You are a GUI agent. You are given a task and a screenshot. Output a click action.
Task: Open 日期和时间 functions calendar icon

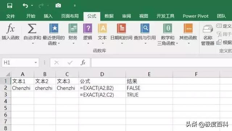coord(121,28)
